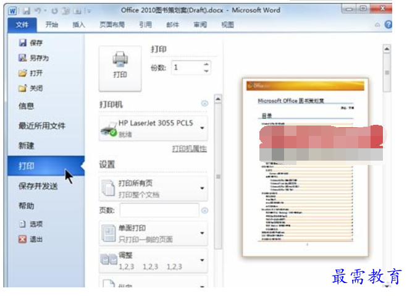Open the HP LaserJet 3055 PCL5 printer dropdown
This screenshot has width=407, height=296.
[153, 129]
